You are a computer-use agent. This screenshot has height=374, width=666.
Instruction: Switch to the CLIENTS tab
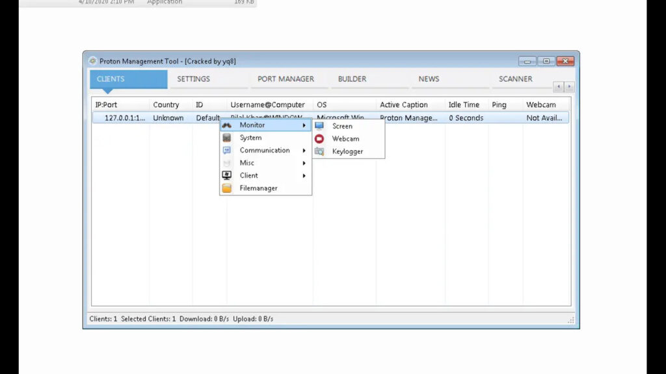coord(128,79)
